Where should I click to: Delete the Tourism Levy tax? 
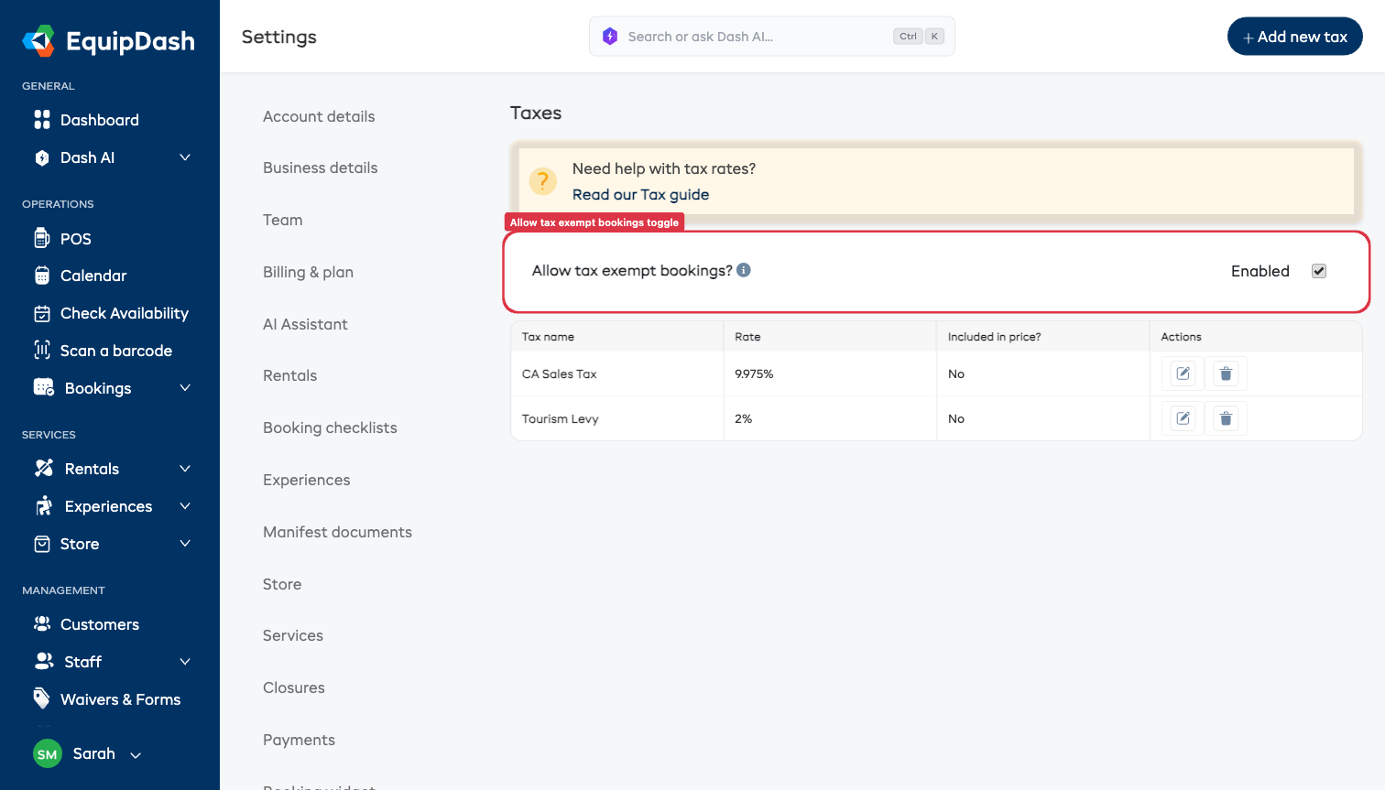1226,418
